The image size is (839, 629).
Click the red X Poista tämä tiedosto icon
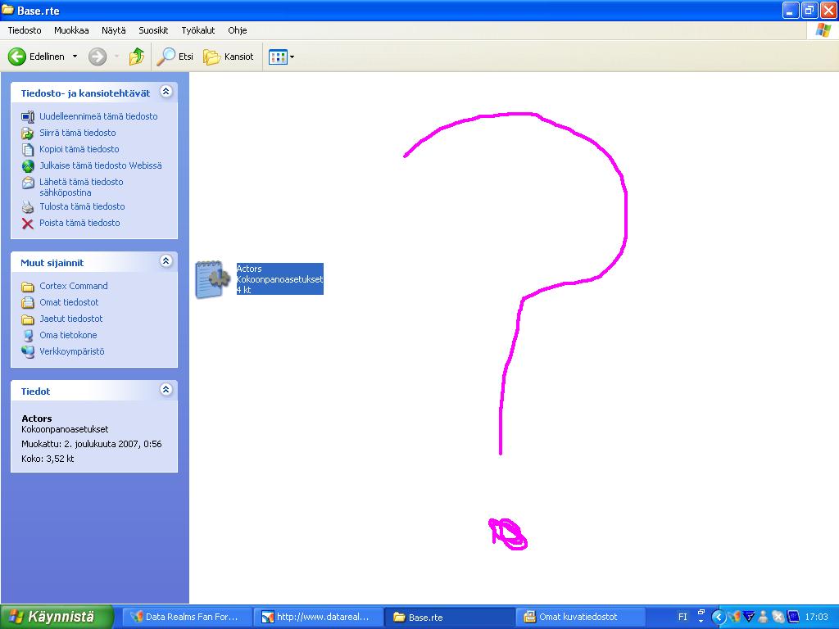coord(28,223)
